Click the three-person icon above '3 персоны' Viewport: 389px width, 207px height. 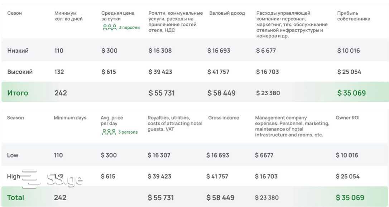tap(110, 27)
